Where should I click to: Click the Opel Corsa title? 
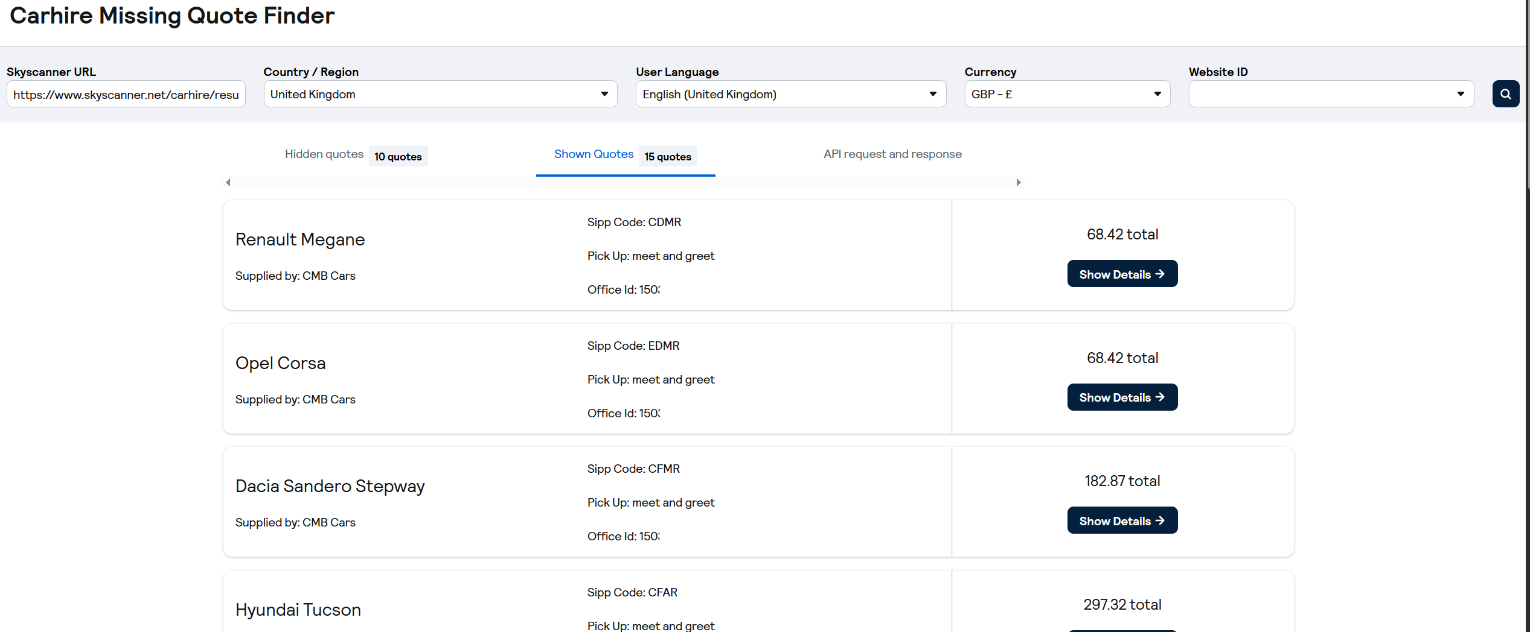[x=280, y=363]
